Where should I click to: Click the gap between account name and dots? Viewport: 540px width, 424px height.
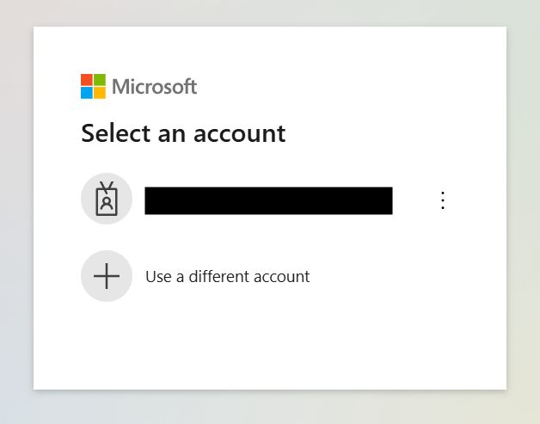click(413, 200)
